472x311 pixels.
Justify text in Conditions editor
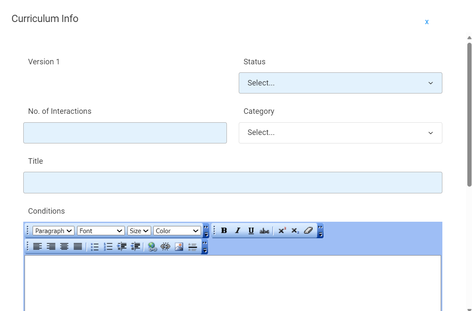pos(77,247)
